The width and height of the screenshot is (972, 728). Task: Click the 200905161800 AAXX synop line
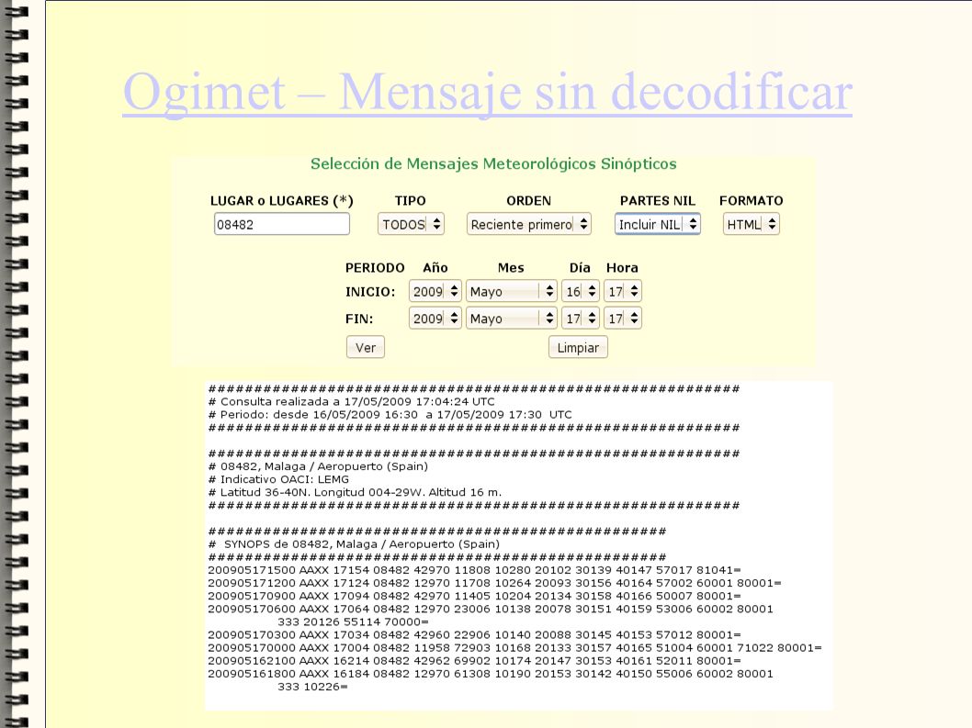[491, 674]
